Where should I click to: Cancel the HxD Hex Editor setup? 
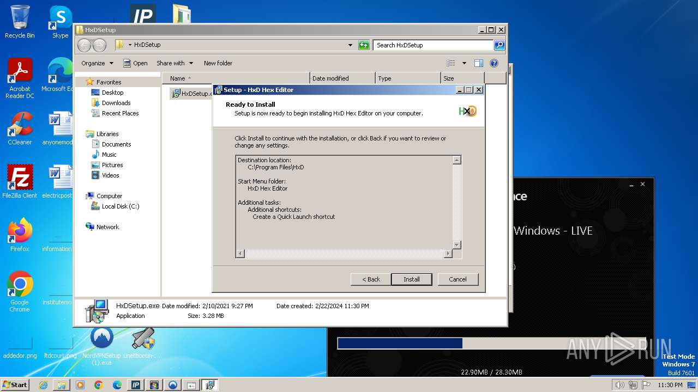(458, 279)
